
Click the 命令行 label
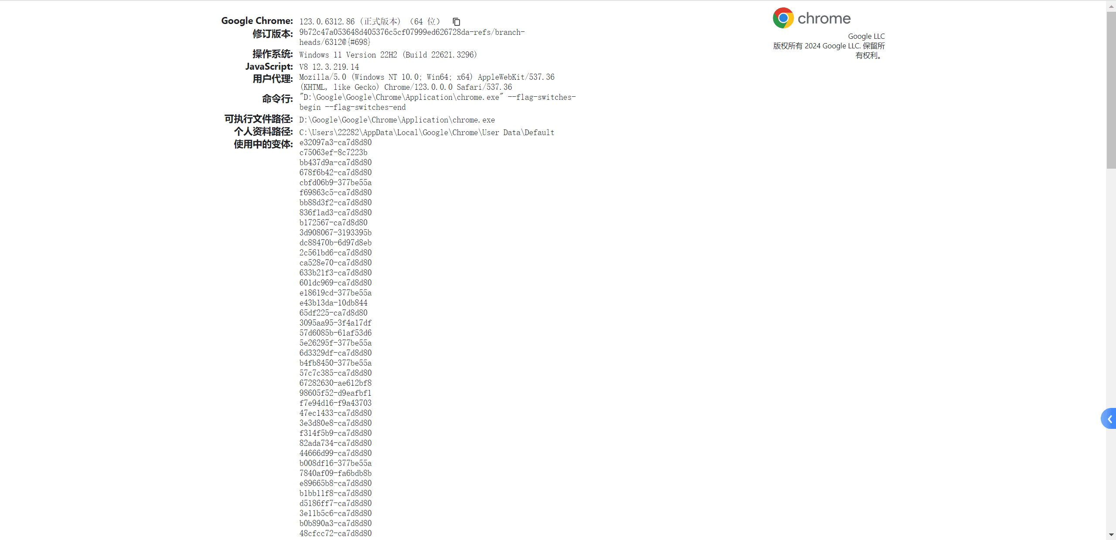pos(277,99)
